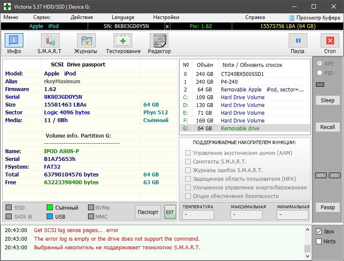Click the red Стоп stop button
Viewport: 344px width, 261px height.
click(x=330, y=41)
